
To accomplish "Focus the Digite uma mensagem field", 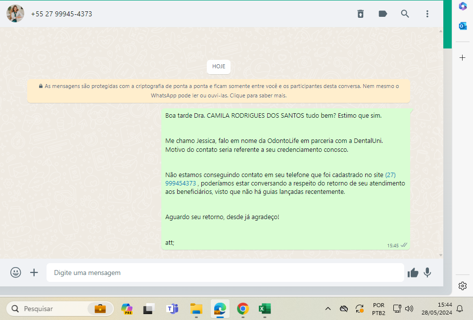I will click(x=225, y=273).
